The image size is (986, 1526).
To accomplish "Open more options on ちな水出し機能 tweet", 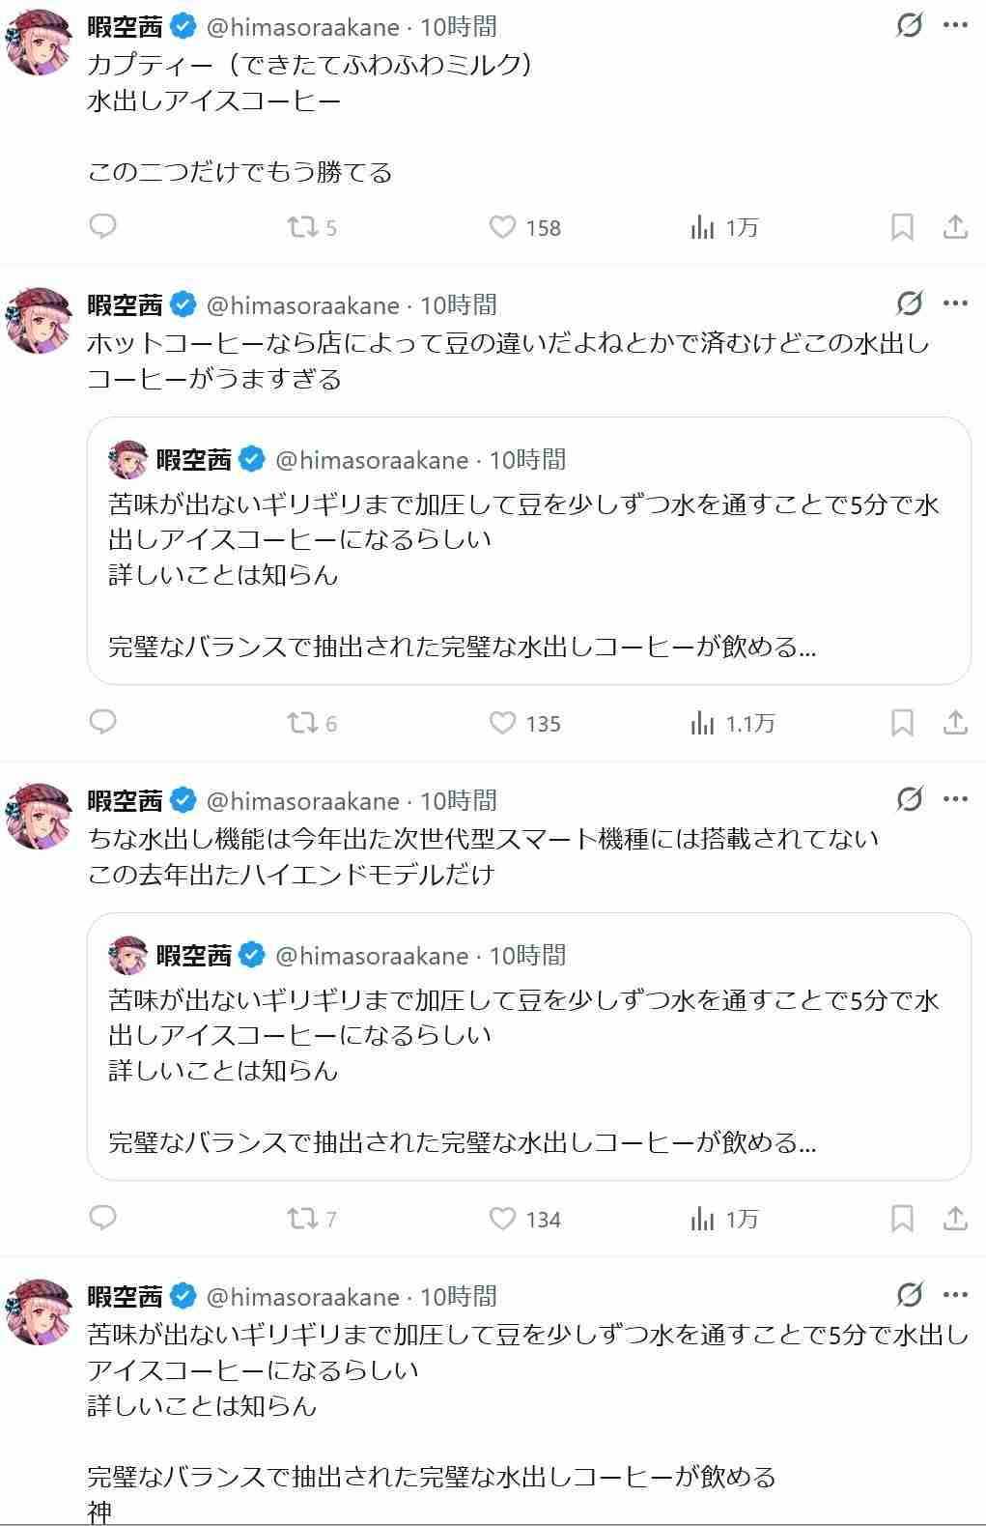I will coord(955,800).
